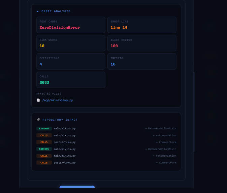227x193 pixels.
Task: Click the last 'posts/forms.py' row filename
Action: (x=65, y=163)
